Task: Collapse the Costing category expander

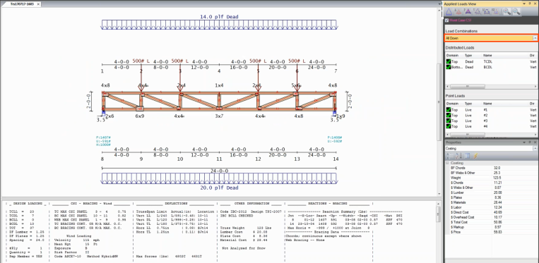Action: coord(447,163)
